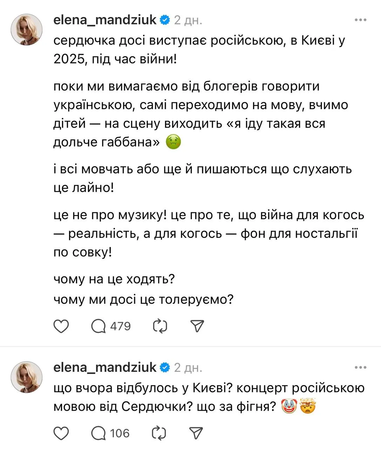381x449 pixels.
Task: Repost the first post about Serdyuchka
Action: 161,326
